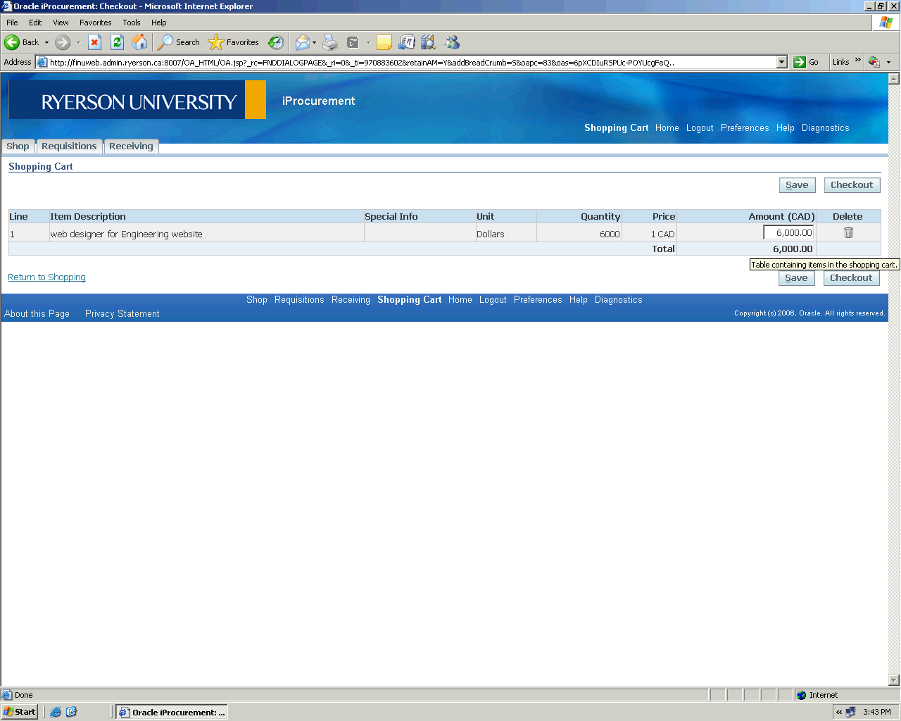Refresh the page with toolbar icon

(x=118, y=42)
